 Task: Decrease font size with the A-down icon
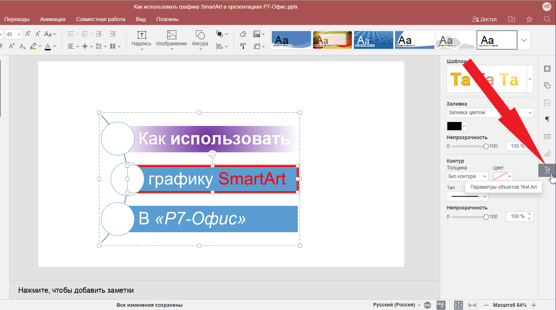pos(38,34)
